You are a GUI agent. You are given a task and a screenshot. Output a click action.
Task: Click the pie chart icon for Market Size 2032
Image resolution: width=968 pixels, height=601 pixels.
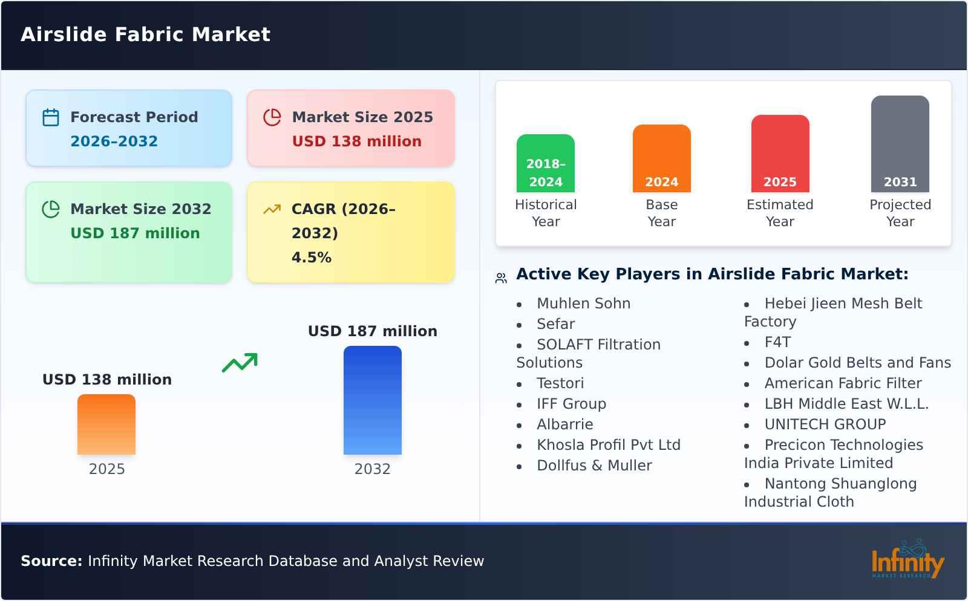51,209
